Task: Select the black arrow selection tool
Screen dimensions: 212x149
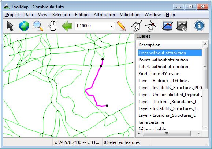Action: tap(10, 26)
